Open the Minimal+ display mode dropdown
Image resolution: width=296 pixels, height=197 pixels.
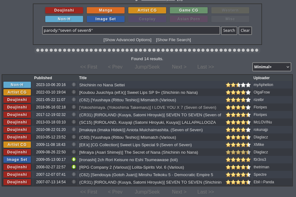[272, 67]
